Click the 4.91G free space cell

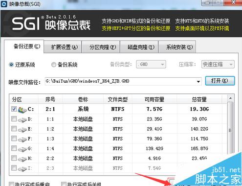pos(154,158)
